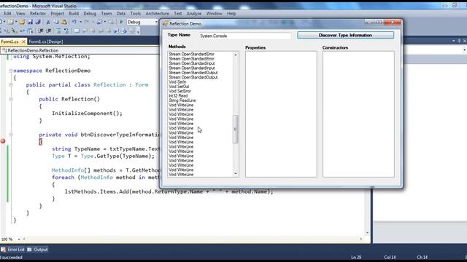Click the Quick Info toolbar icon
Viewport: 467px width, 262px height.
pos(15,31)
